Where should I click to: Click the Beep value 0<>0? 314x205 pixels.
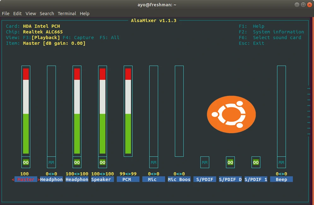pyautogui.click(x=281, y=174)
